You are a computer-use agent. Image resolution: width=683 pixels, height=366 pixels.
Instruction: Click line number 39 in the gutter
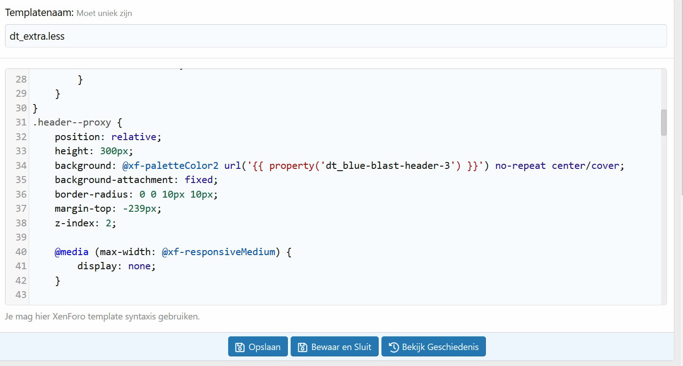pos(21,237)
